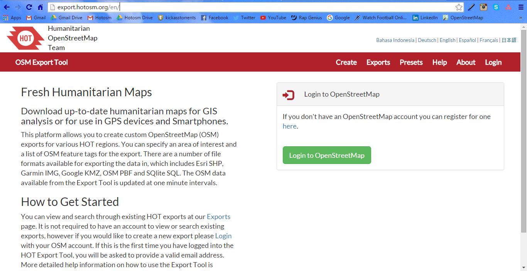Open the Facebook bookmark
This screenshot has height=271, width=527.
pos(215,18)
